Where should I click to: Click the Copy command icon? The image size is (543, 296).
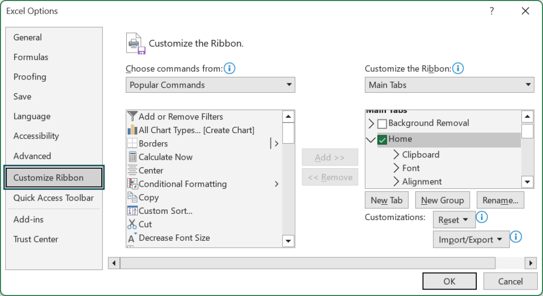coord(132,197)
